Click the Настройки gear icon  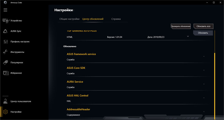click(x=5, y=112)
